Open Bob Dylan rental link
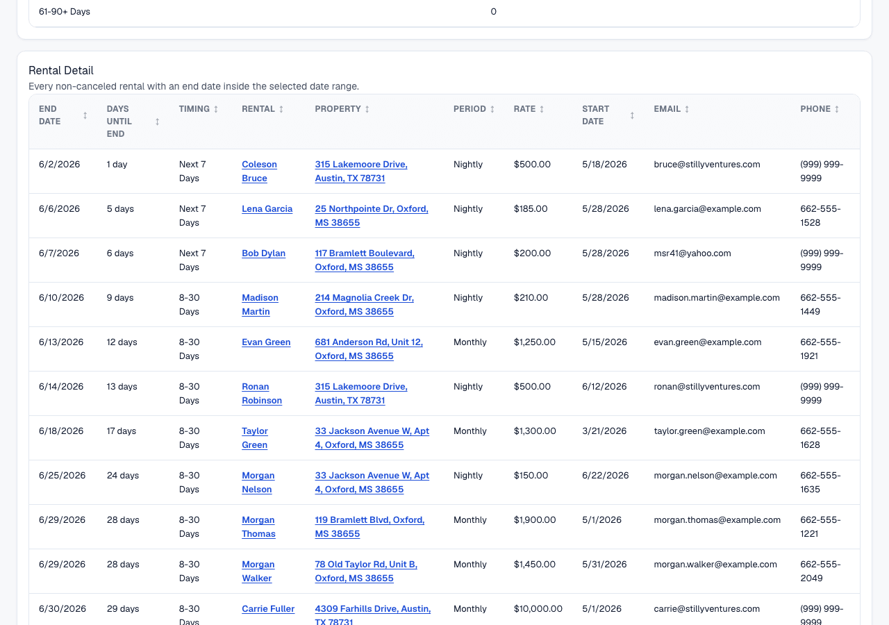The image size is (889, 625). click(x=263, y=253)
